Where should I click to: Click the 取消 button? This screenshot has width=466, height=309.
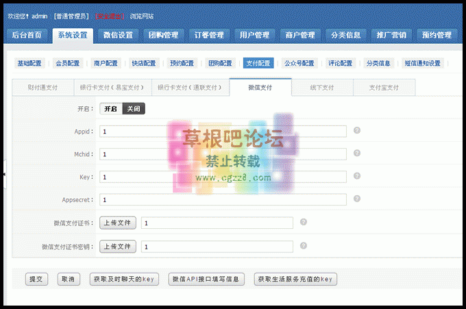click(69, 280)
